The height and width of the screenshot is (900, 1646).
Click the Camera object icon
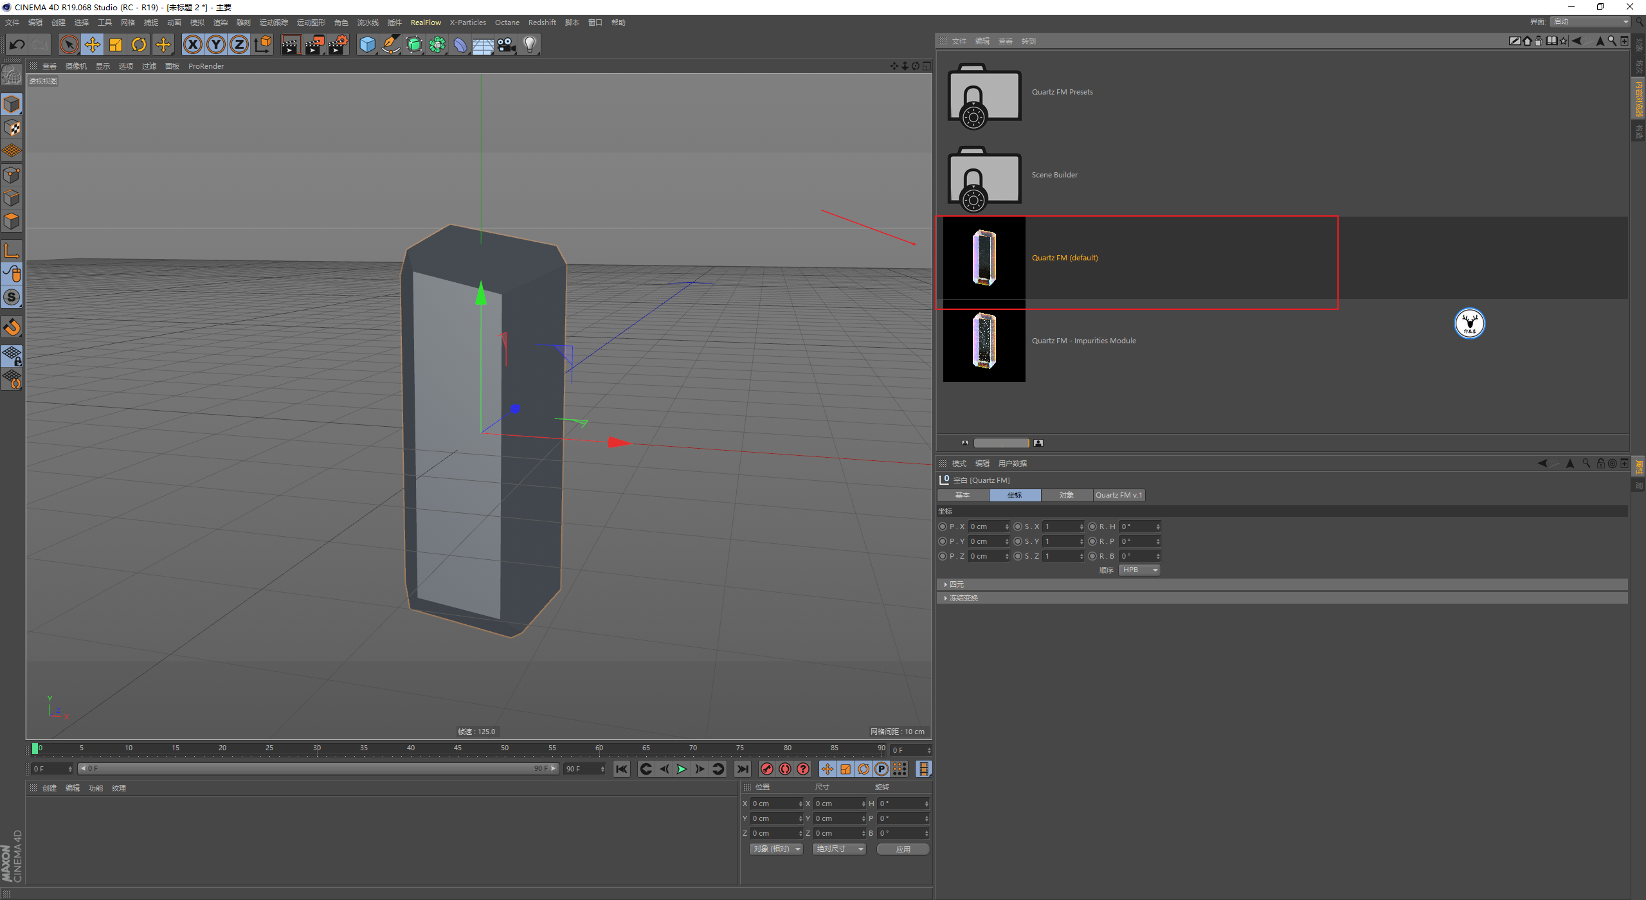pyautogui.click(x=507, y=44)
